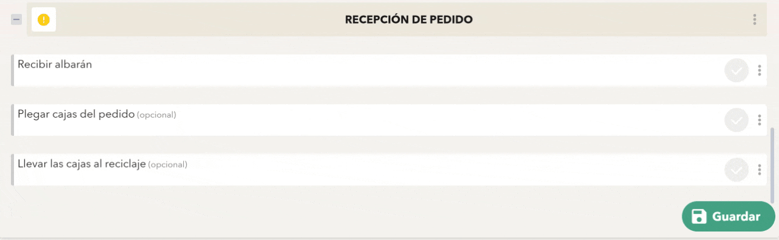Select the Recibir albarán task text
Viewport: 779px width, 240px height.
tap(55, 64)
